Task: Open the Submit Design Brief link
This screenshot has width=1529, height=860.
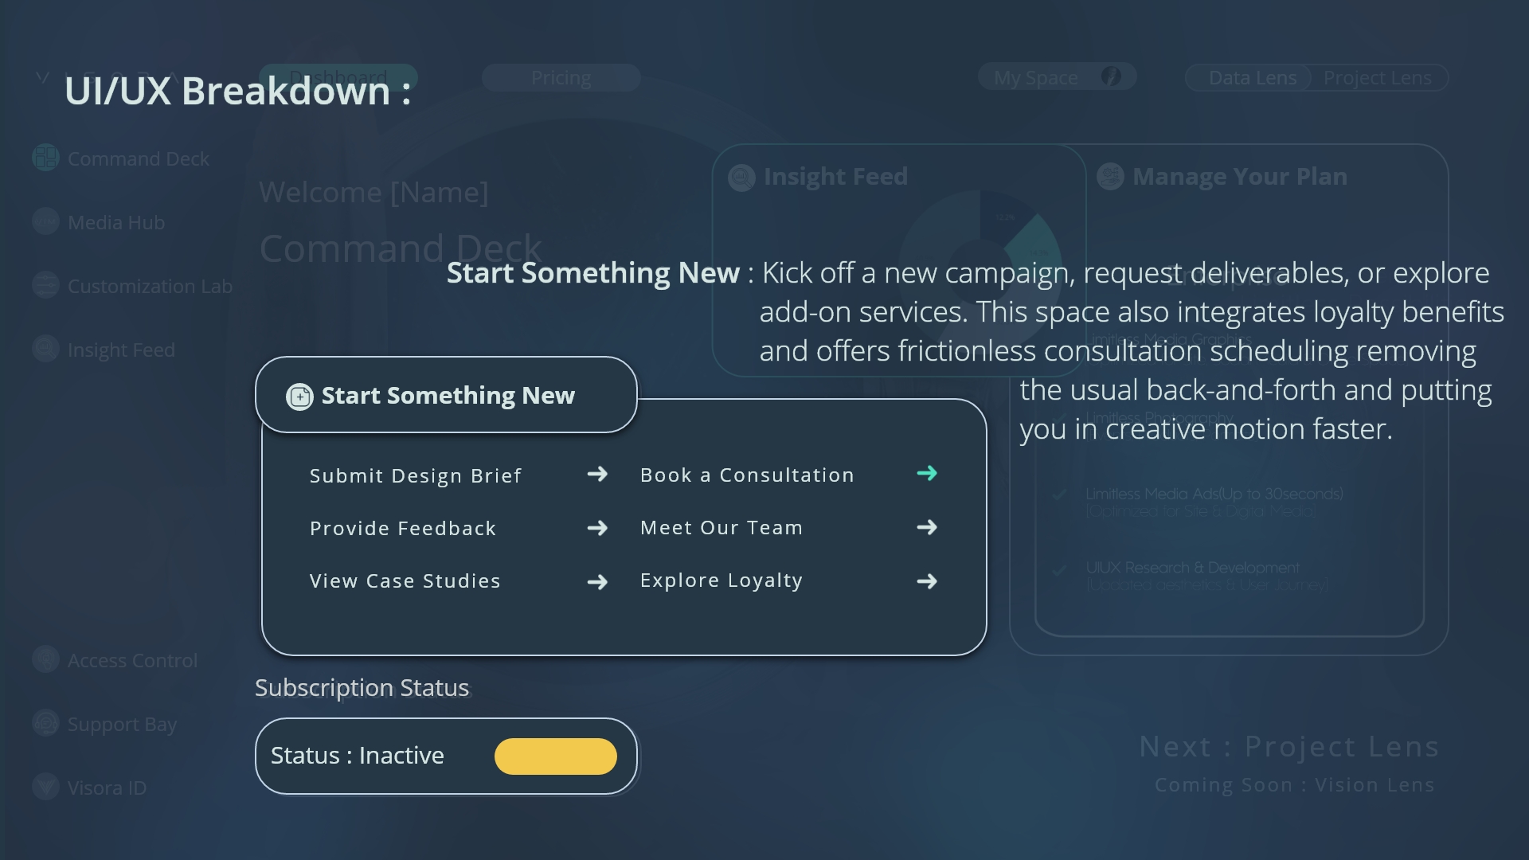Action: (x=415, y=475)
